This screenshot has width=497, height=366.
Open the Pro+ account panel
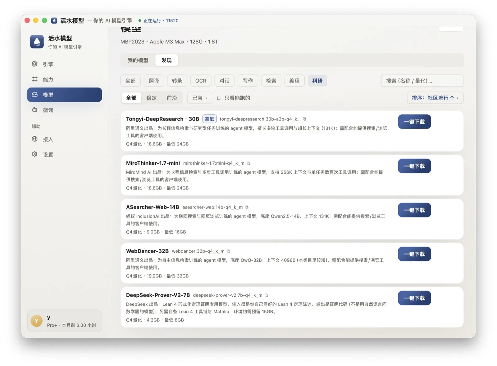click(65, 321)
